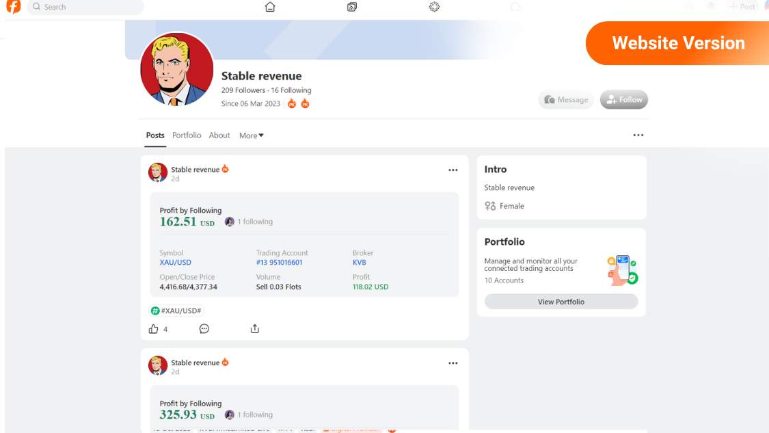Open the profile page overflow menu
Viewport: 769px width, 433px height.
click(x=638, y=135)
